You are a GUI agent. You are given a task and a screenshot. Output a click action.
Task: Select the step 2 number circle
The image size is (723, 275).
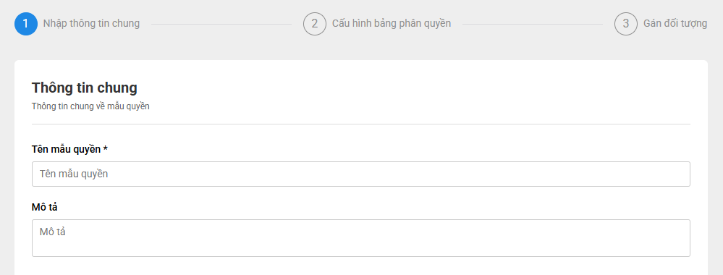(315, 24)
